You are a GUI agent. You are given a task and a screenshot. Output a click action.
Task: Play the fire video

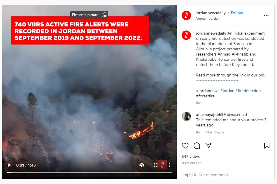coord(10,165)
